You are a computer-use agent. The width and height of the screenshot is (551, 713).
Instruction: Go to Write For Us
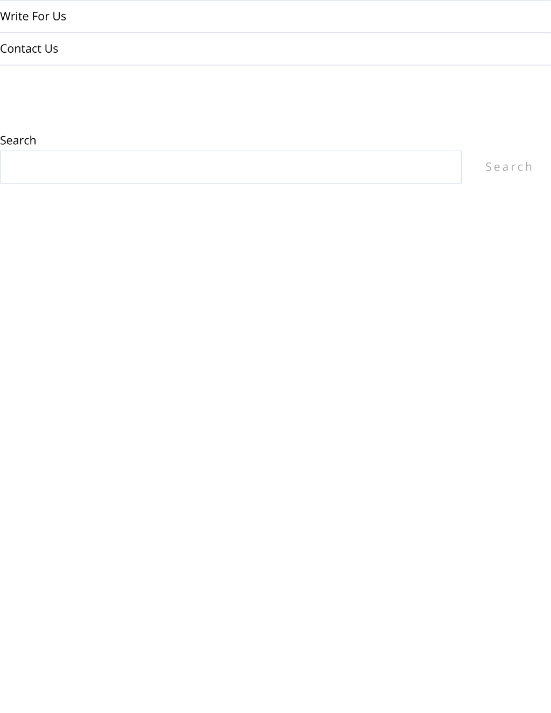click(33, 17)
